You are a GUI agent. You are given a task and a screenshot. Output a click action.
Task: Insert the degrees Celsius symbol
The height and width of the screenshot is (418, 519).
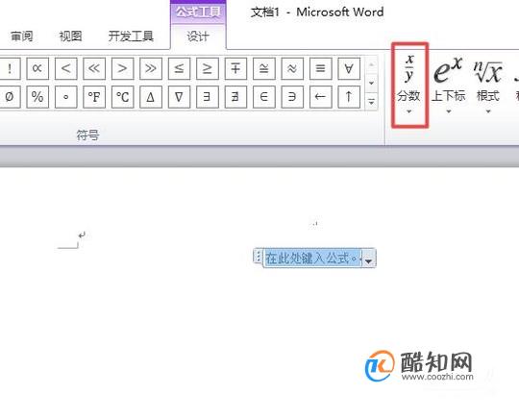(x=122, y=97)
